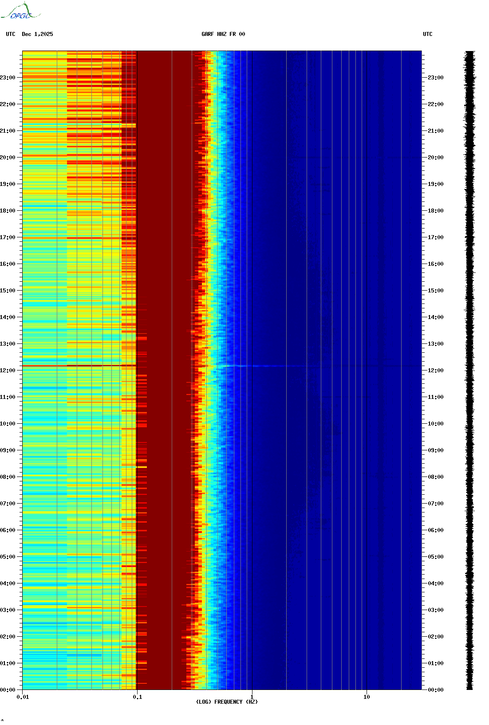489x725 pixels.
Task: Click the horizontal event streak just after 12:00
Action: pyautogui.click(x=266, y=366)
